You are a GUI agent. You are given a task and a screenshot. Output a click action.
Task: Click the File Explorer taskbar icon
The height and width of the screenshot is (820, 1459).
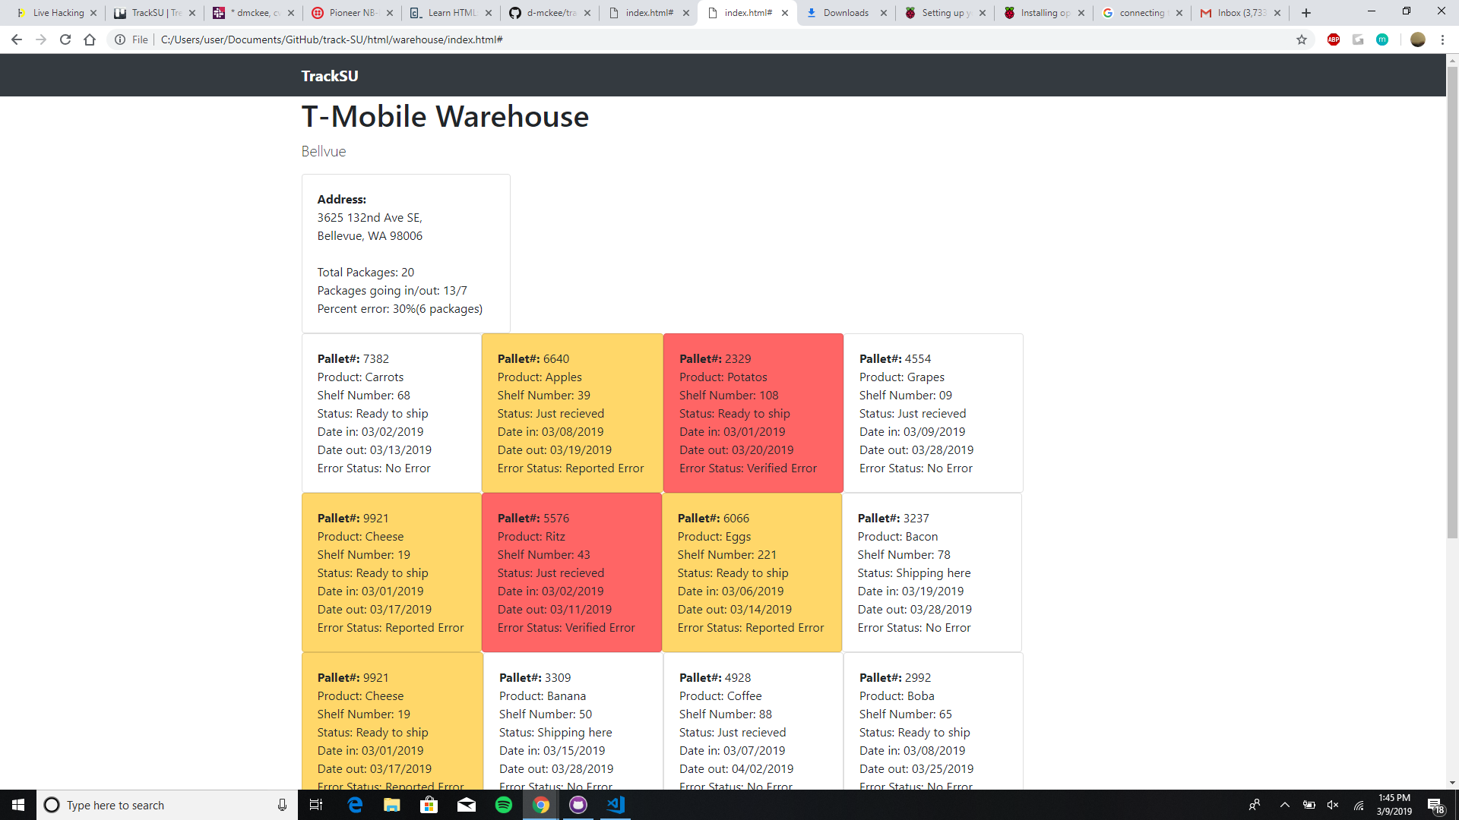coord(392,805)
